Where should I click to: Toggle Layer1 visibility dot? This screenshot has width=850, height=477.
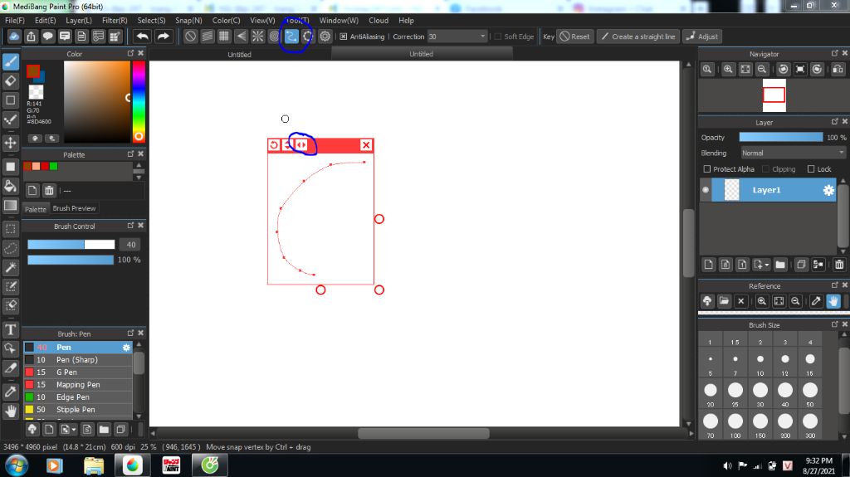click(x=706, y=190)
